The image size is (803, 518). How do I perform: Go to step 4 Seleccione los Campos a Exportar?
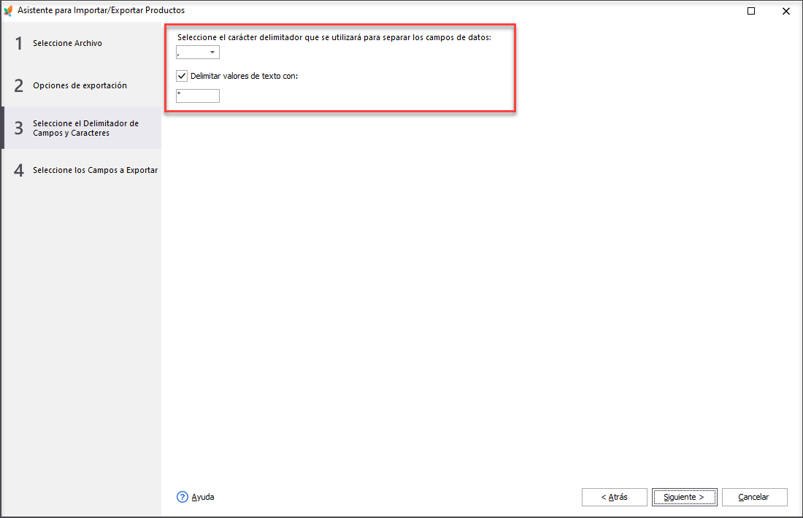[x=82, y=170]
